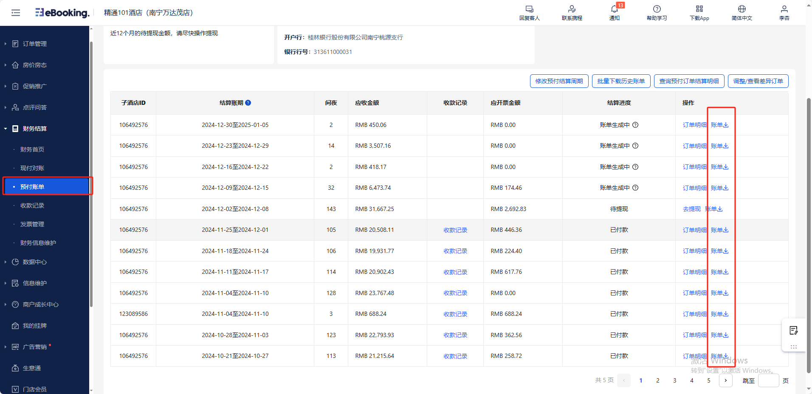Click info icon next to first 账单生成中
The image size is (812, 394).
click(x=635, y=125)
